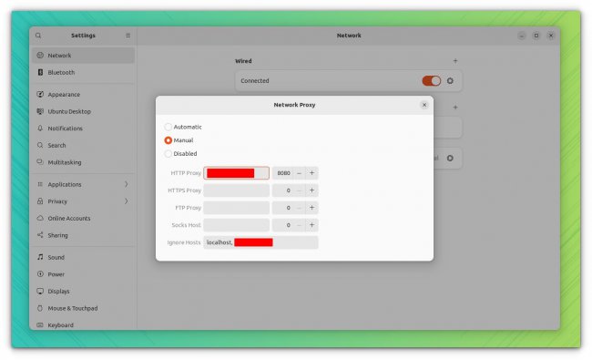
Task: Click the Ubuntu Desktop icon in sidebar
Action: pos(40,111)
